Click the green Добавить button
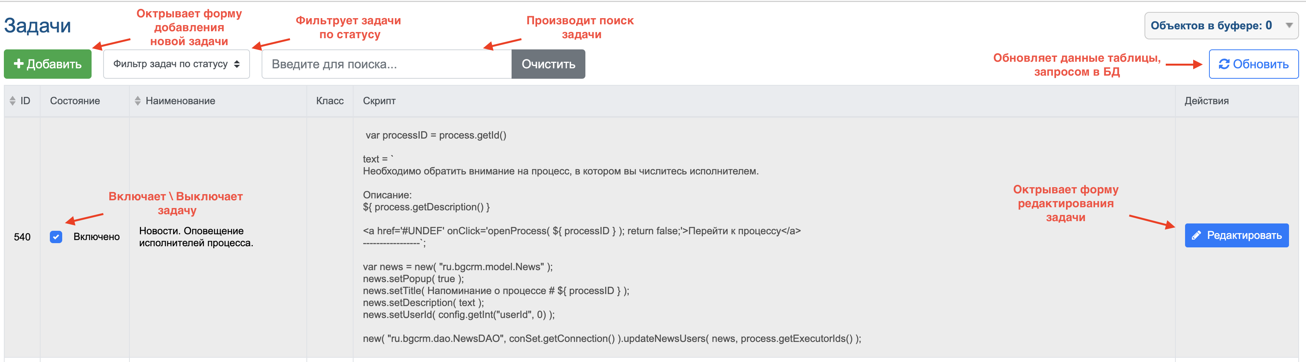This screenshot has width=1306, height=362. pyautogui.click(x=48, y=64)
